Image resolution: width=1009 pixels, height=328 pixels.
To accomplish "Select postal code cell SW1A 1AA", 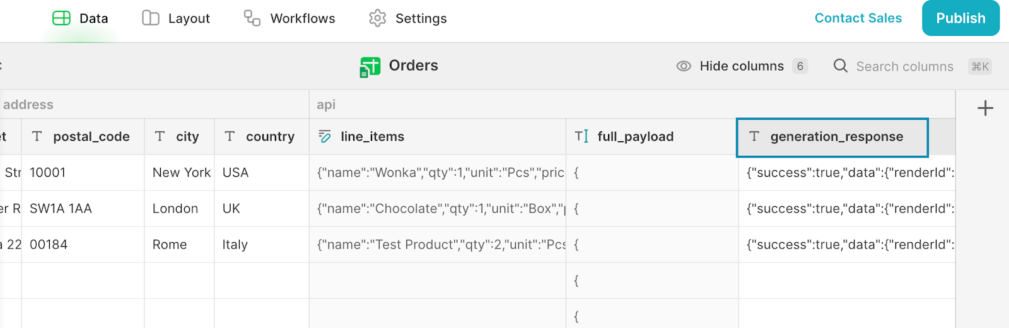I will point(83,209).
